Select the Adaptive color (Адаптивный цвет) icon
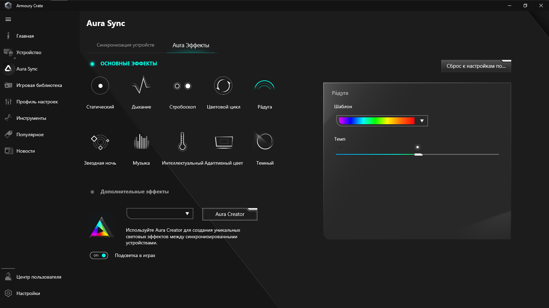Screen dimensions: 549x308 (x=224, y=141)
